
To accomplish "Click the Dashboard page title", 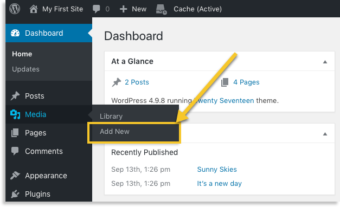I will point(133,36).
